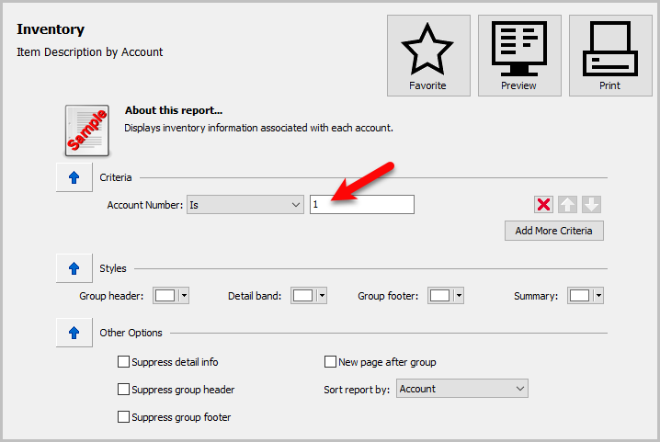This screenshot has width=660, height=442.
Task: Open the Account Number 'Is' operator dropdown
Action: 245,205
